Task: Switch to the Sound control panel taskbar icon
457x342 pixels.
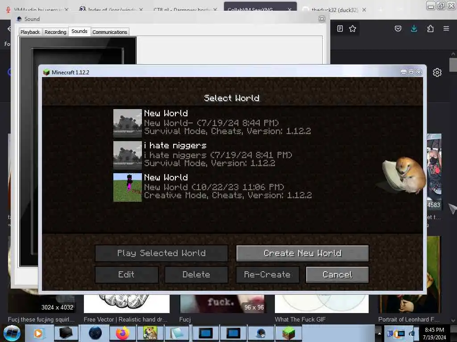Action: [261, 333]
